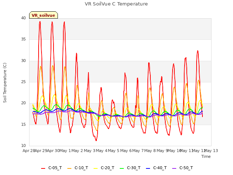Click the May 6 x-axis date label
The width and height of the screenshot is (233, 175).
click(x=126, y=151)
